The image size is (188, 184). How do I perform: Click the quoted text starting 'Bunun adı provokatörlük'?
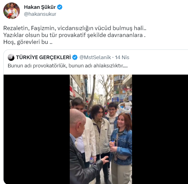pyautogui.click(x=68, y=66)
